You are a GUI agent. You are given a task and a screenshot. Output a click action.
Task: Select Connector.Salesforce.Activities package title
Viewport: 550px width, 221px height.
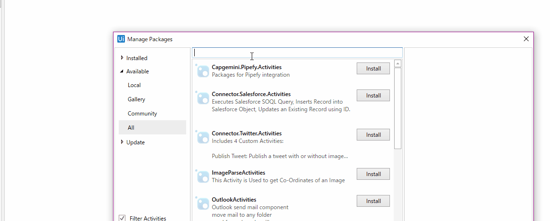tap(251, 94)
